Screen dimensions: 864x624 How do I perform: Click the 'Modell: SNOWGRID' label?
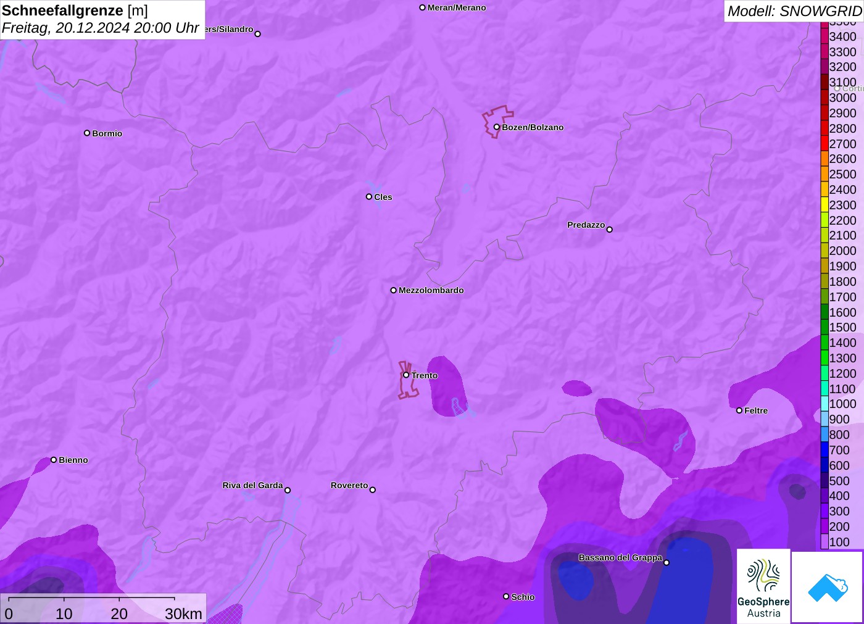(x=794, y=11)
